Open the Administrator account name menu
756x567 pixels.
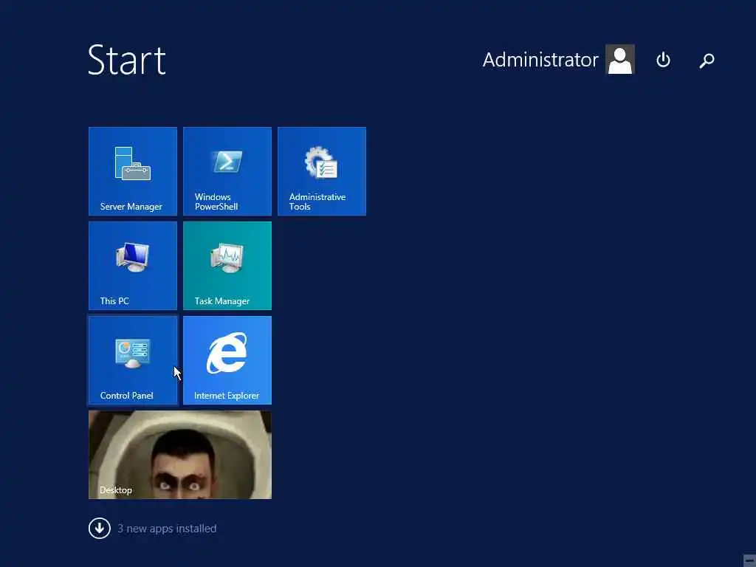540,60
